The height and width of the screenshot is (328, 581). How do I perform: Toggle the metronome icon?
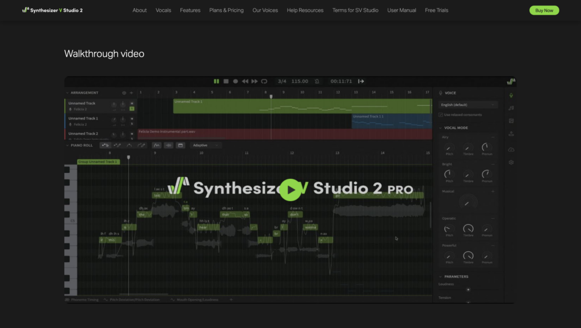[x=317, y=82]
